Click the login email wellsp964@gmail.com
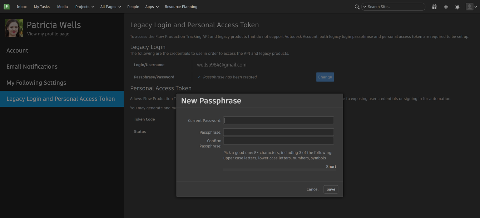This screenshot has width=480, height=218. click(222, 65)
